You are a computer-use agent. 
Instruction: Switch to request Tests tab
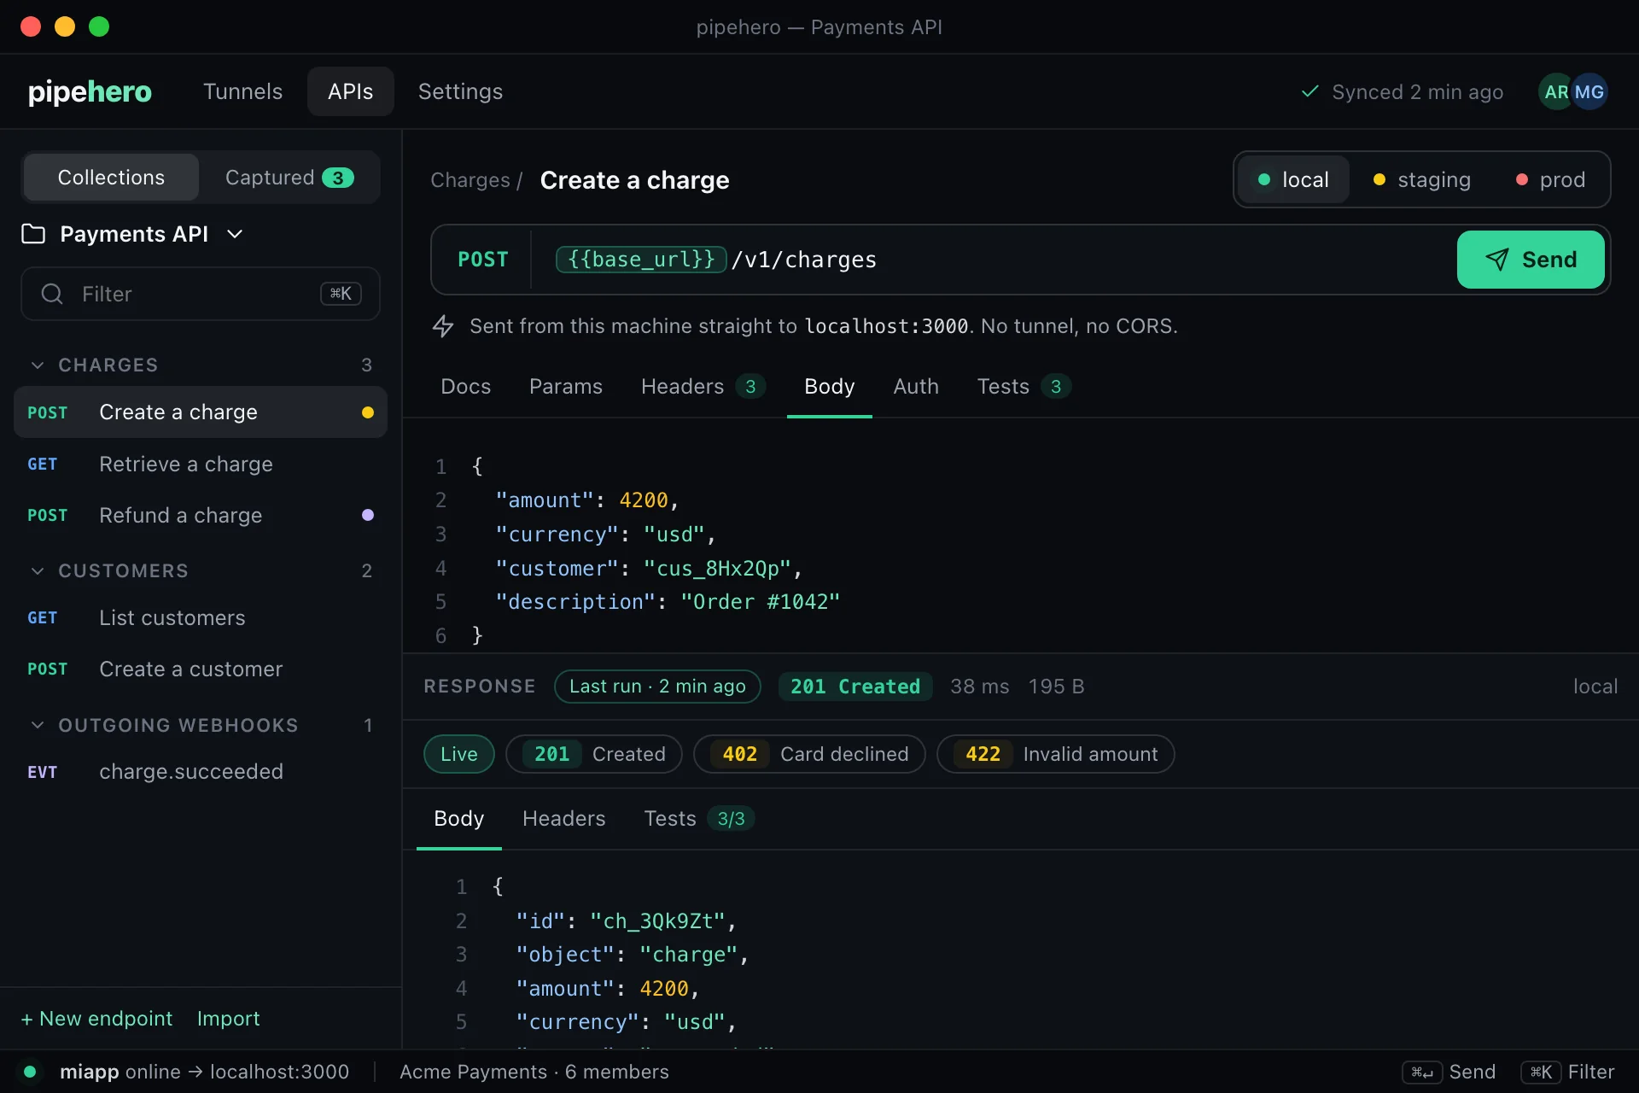(1024, 387)
